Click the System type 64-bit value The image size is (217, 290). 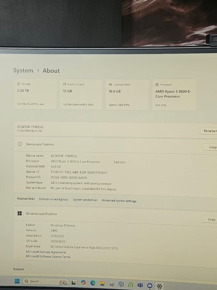81,183
